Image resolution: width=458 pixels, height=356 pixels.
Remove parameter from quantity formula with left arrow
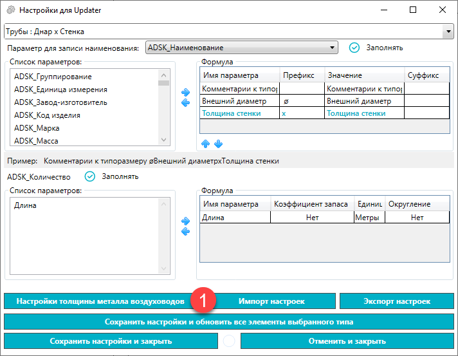[185, 232]
